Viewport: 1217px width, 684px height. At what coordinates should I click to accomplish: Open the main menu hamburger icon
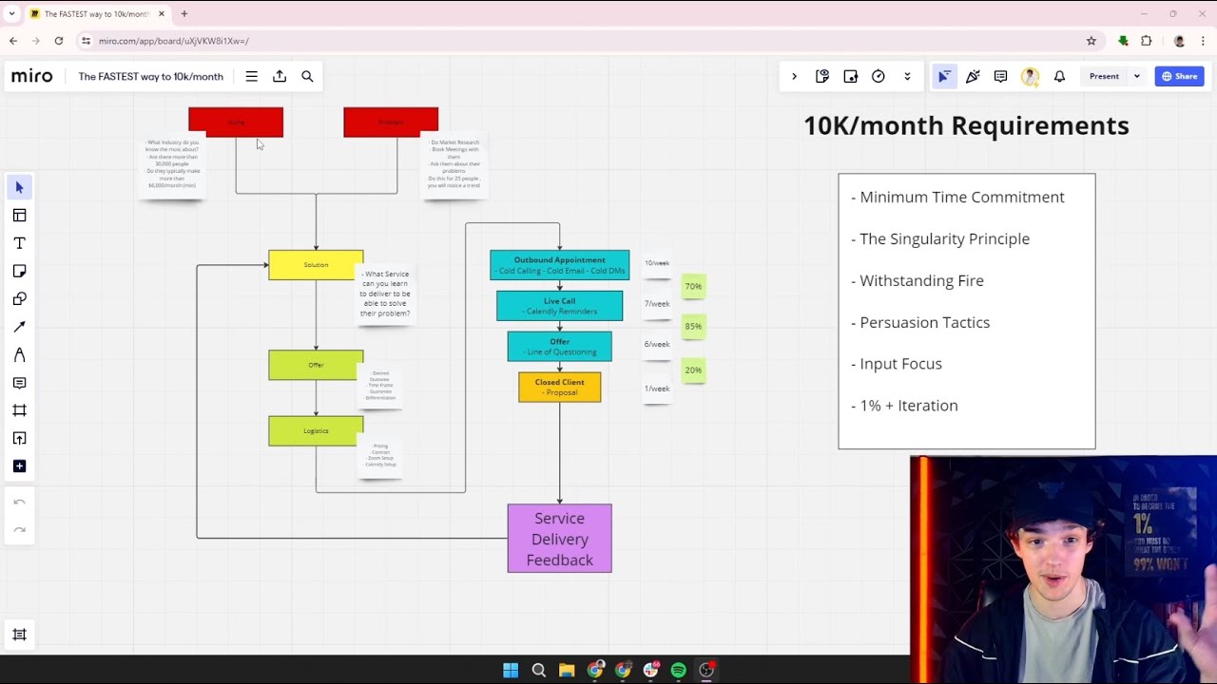251,76
